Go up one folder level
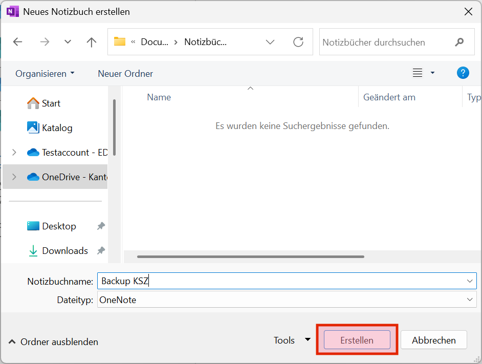Viewport: 482px width, 364px height. [x=91, y=42]
